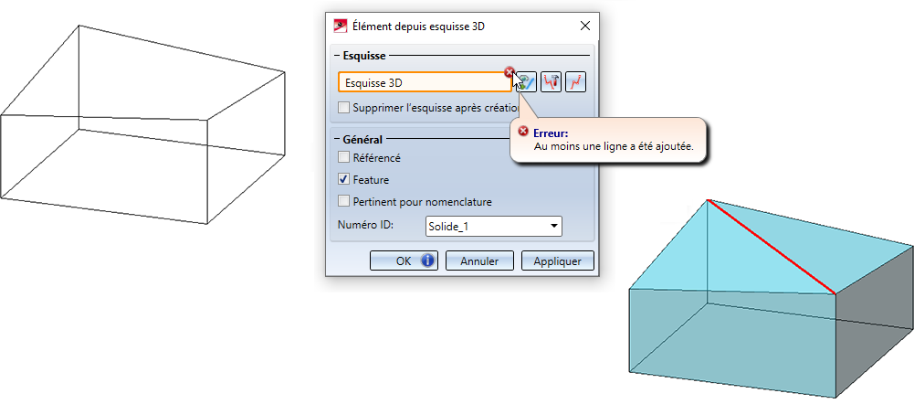Uncheck the Feature checkbox

pos(344,179)
